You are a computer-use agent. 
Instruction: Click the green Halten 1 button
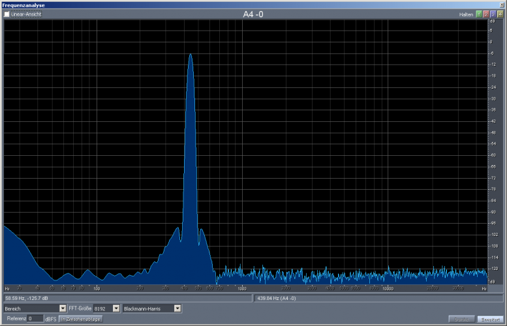(479, 14)
